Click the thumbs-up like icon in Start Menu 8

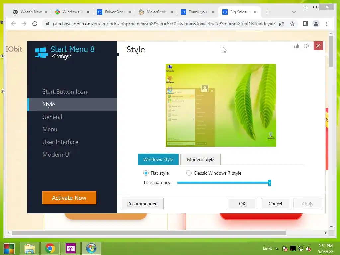click(297, 46)
